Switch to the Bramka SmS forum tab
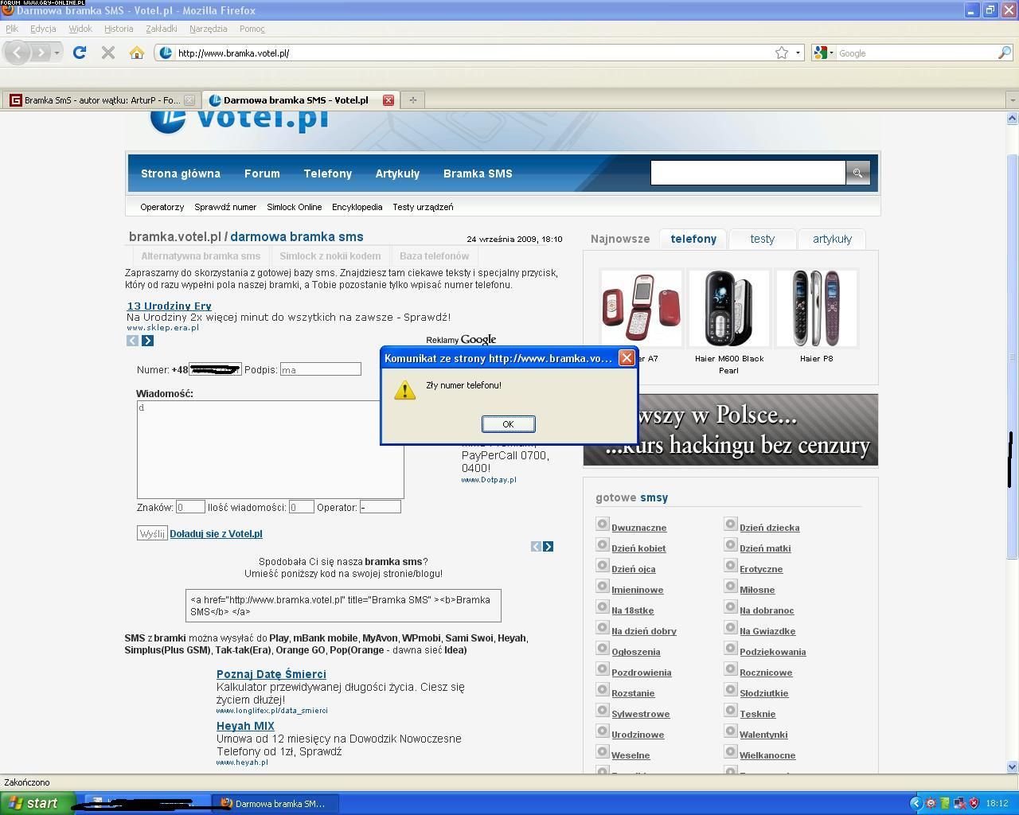The width and height of the screenshot is (1019, 815). 101,100
